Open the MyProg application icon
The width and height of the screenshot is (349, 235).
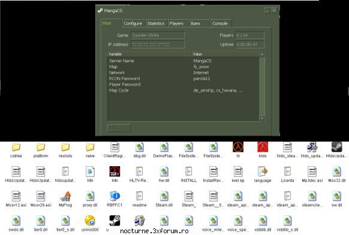coord(65,196)
